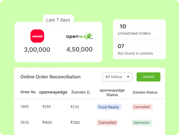Open the 07 Not found in zomato card
This screenshot has height=135, width=179.
pyautogui.click(x=139, y=49)
